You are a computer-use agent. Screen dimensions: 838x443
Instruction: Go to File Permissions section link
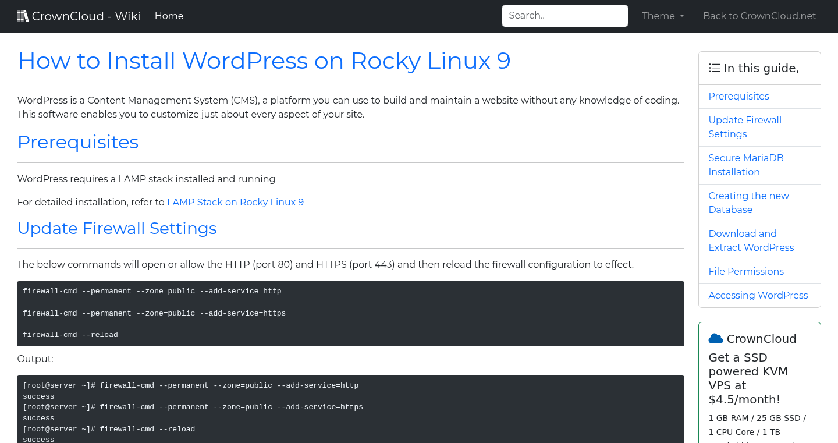tap(746, 271)
